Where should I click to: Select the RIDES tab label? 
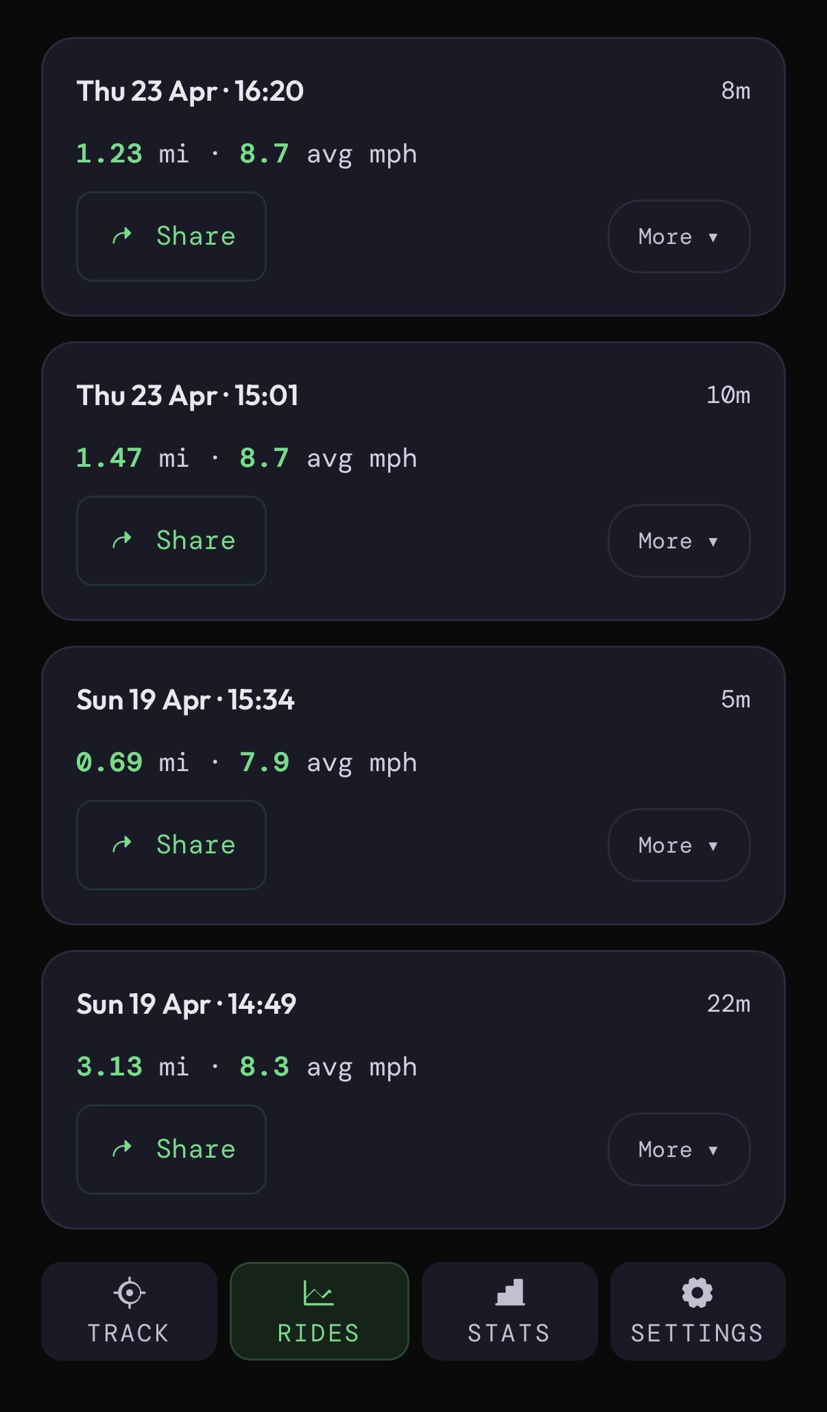[x=318, y=1333]
